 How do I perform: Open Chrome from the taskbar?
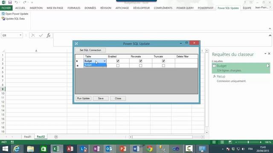pyautogui.click(x=149, y=149)
